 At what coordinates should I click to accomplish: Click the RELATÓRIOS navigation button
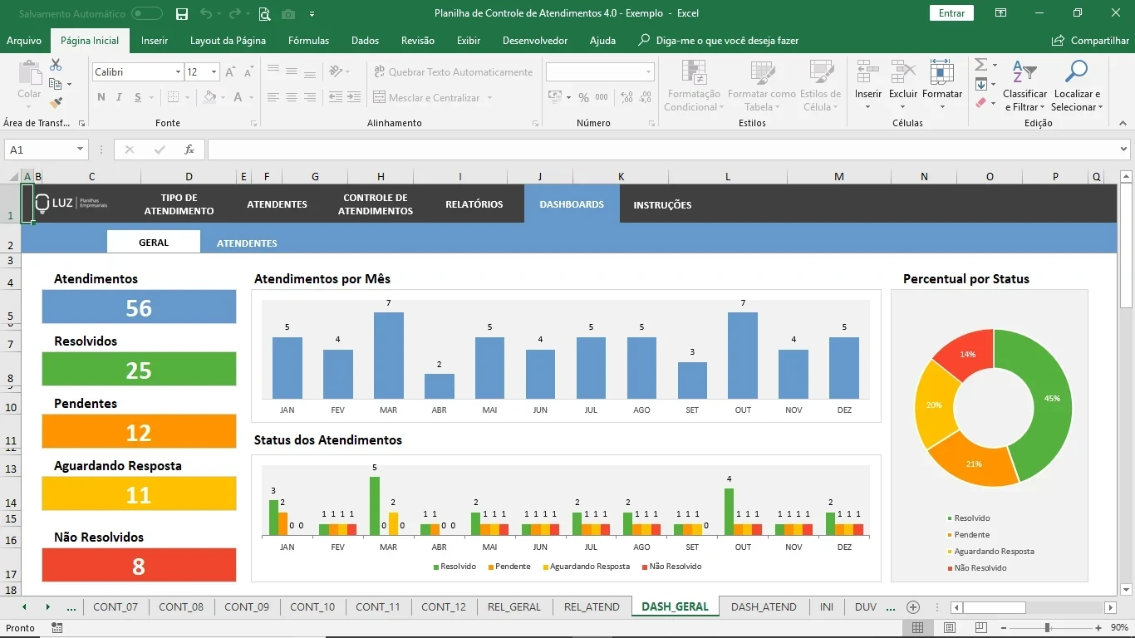point(474,204)
